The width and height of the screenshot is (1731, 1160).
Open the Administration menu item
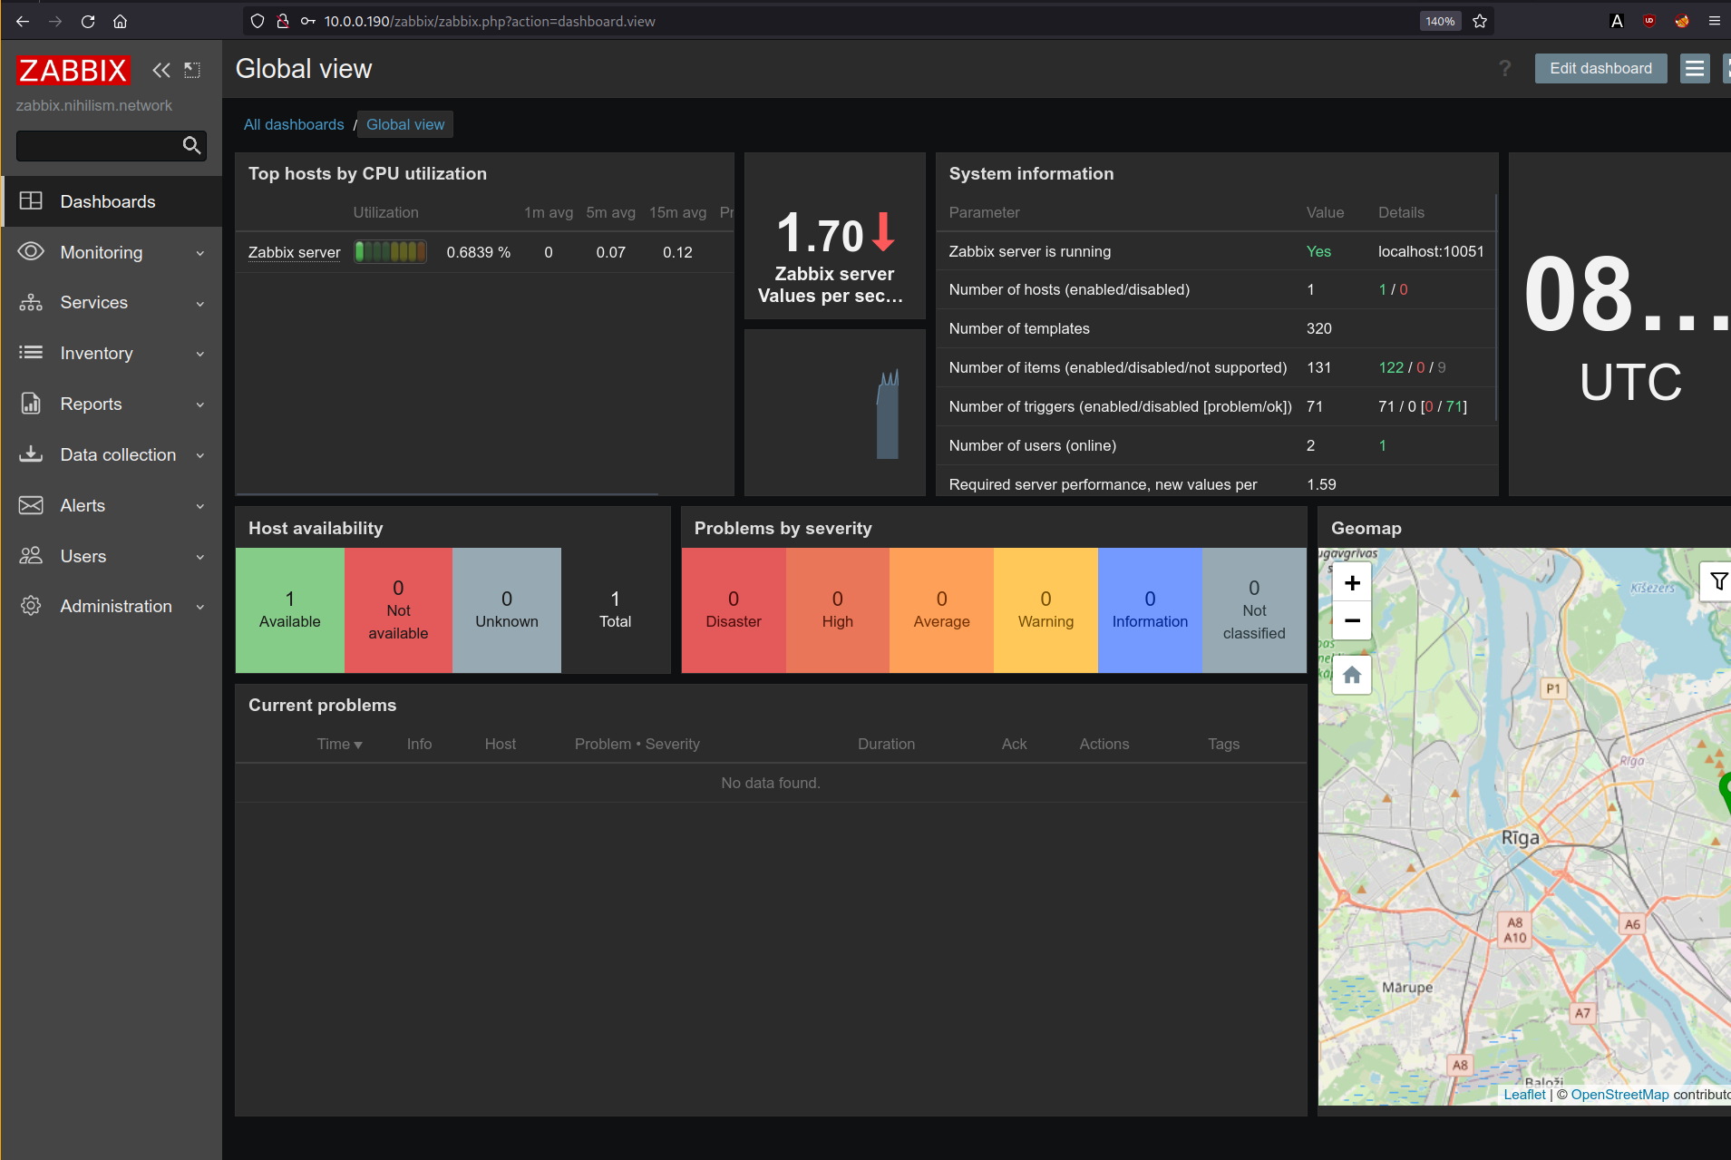112,606
